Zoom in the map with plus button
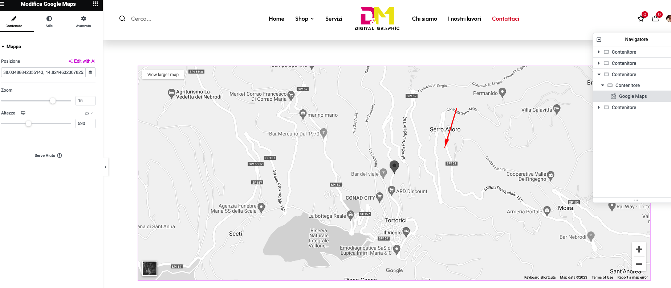Viewport: 671px width, 288px height. tap(639, 249)
